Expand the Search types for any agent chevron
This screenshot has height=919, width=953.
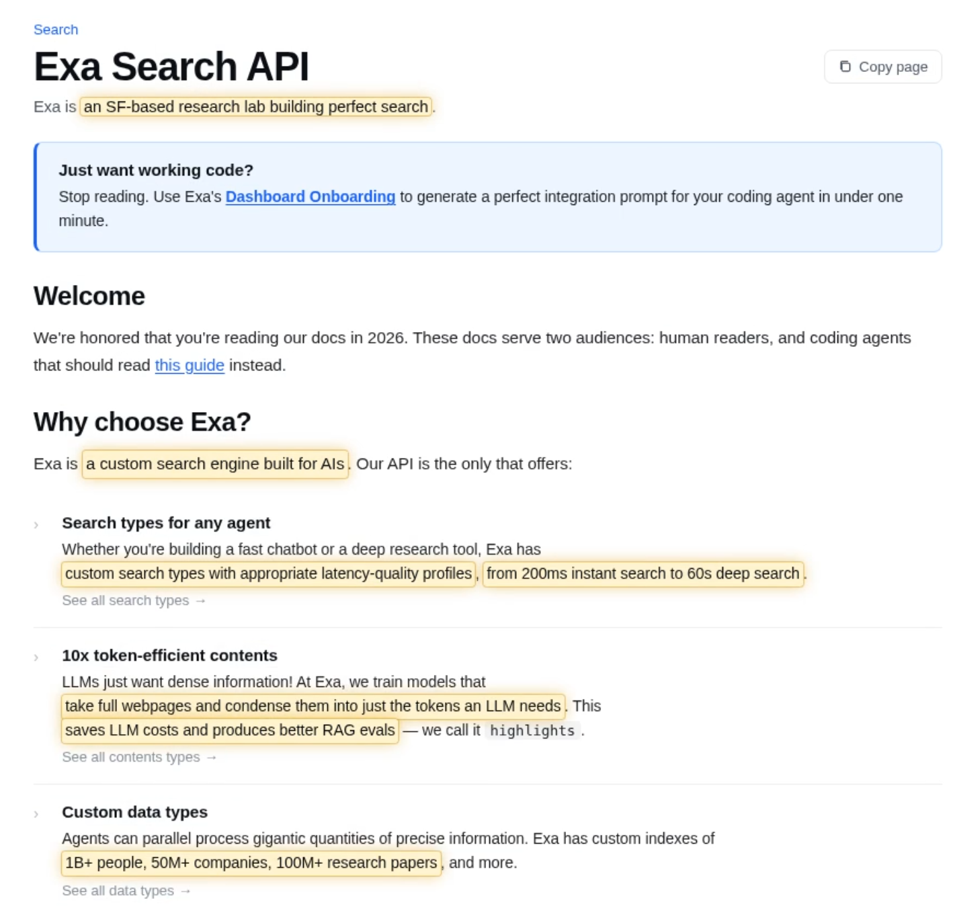point(36,524)
